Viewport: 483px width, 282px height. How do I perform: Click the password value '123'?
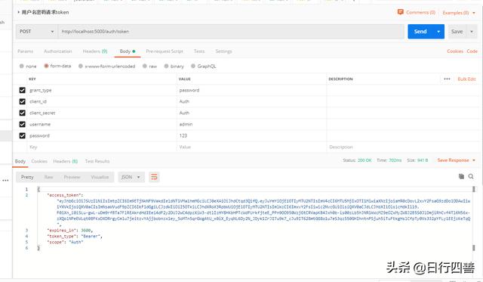(x=183, y=136)
